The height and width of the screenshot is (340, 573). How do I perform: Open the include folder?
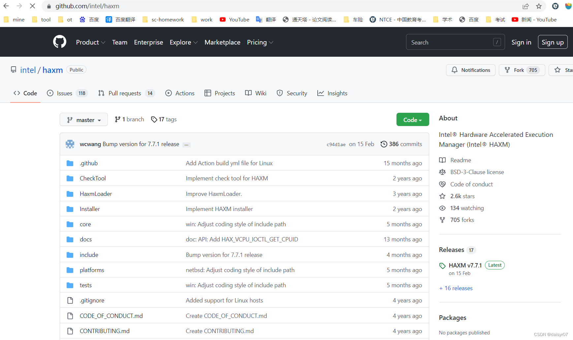89,255
